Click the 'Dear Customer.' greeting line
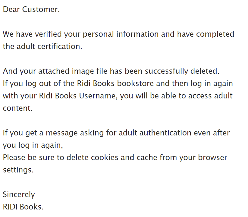This screenshot has height=217, width=248. [x=31, y=9]
